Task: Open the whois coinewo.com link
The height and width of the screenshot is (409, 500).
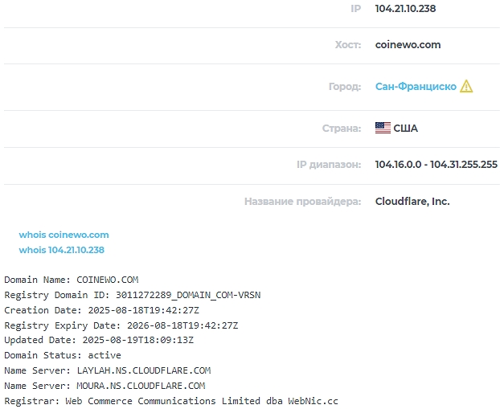Action: coord(64,235)
